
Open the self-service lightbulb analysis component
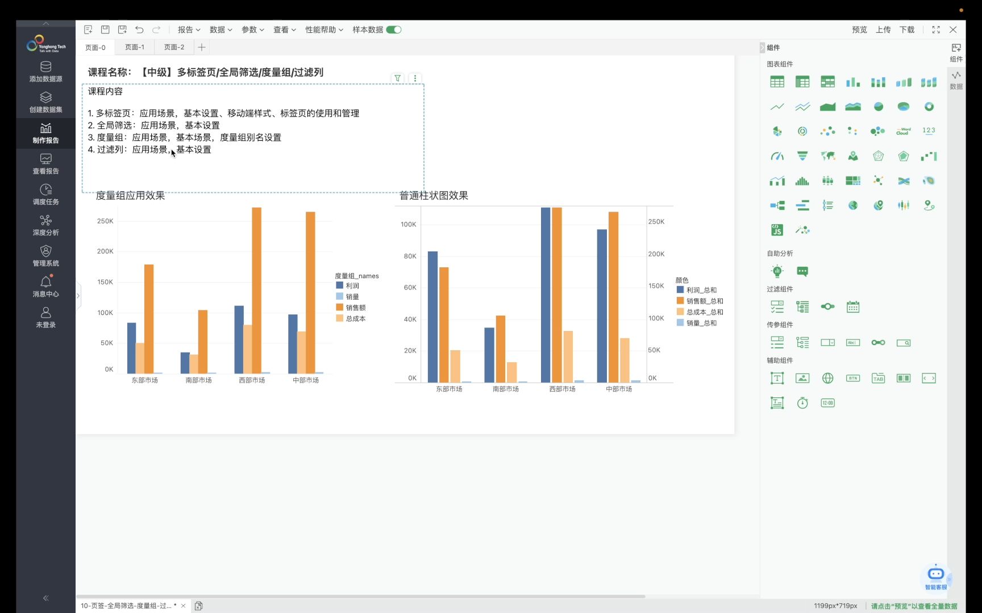pos(777,271)
